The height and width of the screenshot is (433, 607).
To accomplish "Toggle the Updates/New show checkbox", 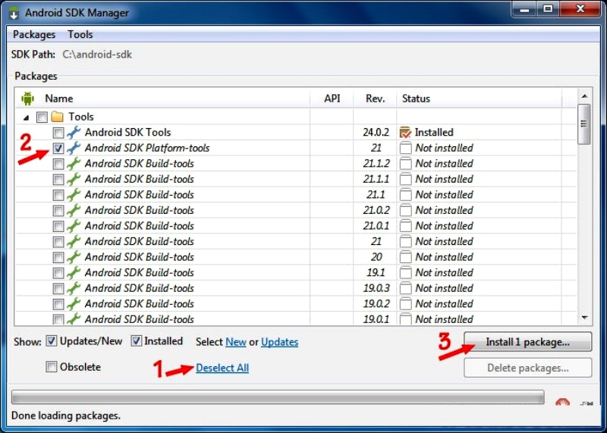I will (x=51, y=341).
